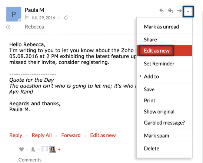Like the email with heart icon

pos(21,149)
